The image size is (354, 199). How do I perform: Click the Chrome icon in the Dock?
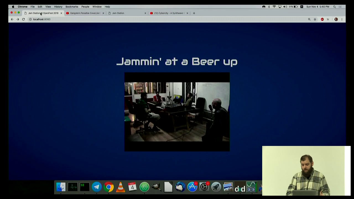[109, 187]
